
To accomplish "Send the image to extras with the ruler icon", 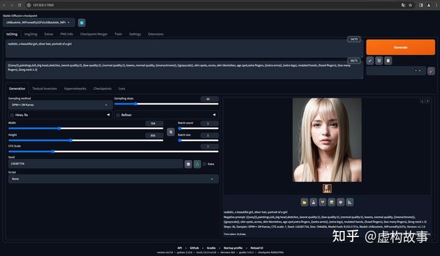I will pos(350,202).
